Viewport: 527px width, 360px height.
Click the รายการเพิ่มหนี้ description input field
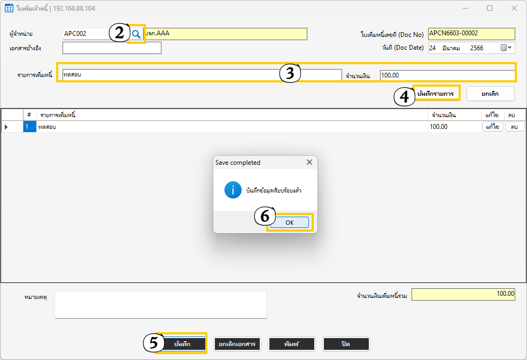[171, 75]
